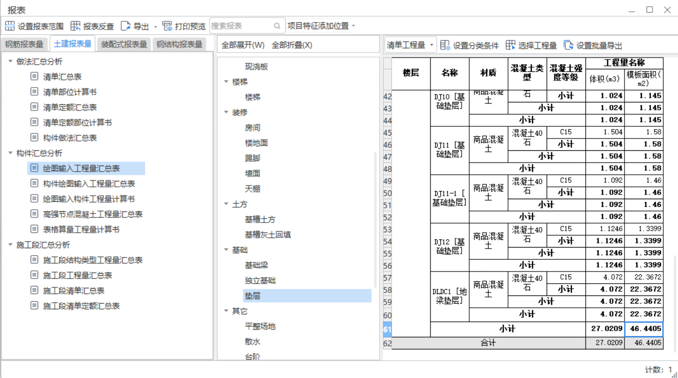Click the report icon beside 清单定额部位计算书
Image resolution: width=678 pixels, height=378 pixels.
[34, 122]
